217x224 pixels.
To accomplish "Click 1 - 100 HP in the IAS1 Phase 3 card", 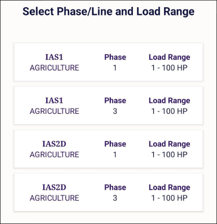I will [x=169, y=111].
